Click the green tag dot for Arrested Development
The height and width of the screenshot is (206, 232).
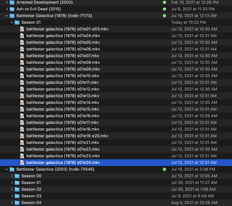(164, 2)
